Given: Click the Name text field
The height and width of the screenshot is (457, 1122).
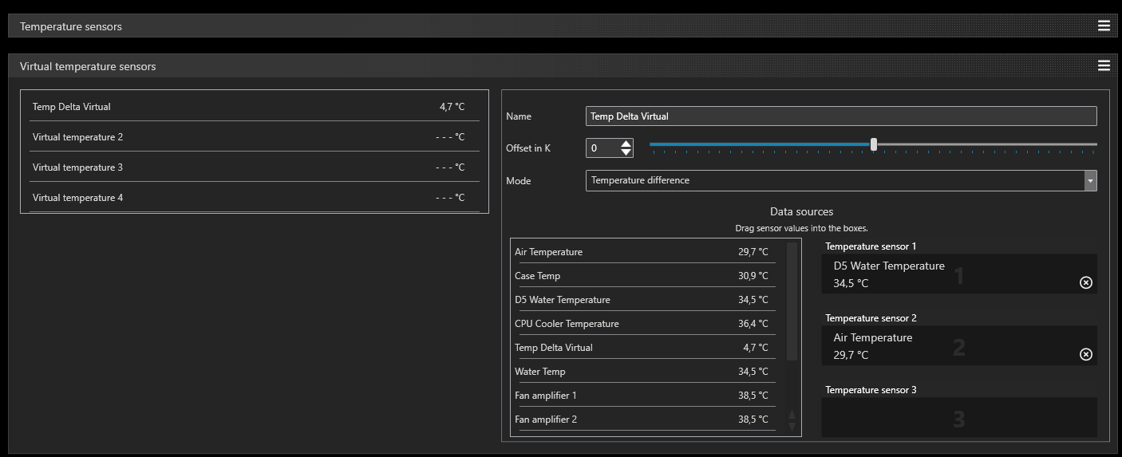Looking at the screenshot, I should click(840, 116).
